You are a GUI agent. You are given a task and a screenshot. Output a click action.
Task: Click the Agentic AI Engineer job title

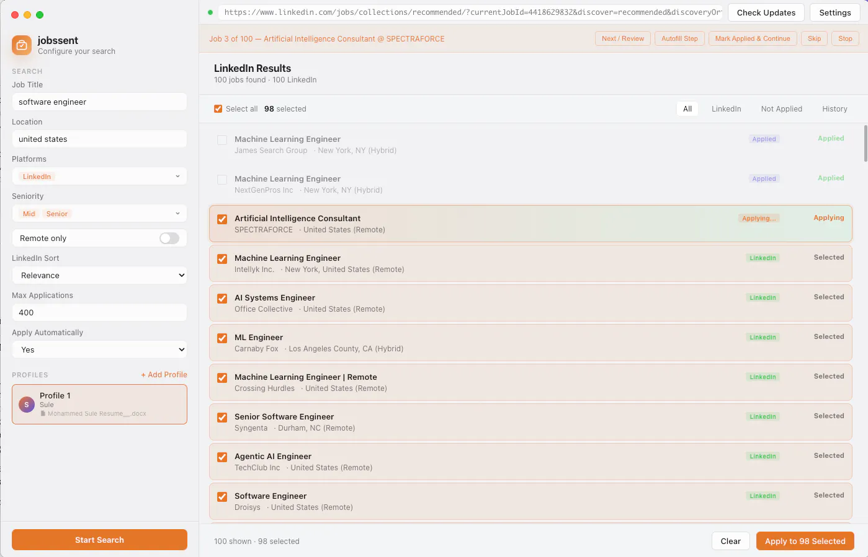click(x=273, y=456)
